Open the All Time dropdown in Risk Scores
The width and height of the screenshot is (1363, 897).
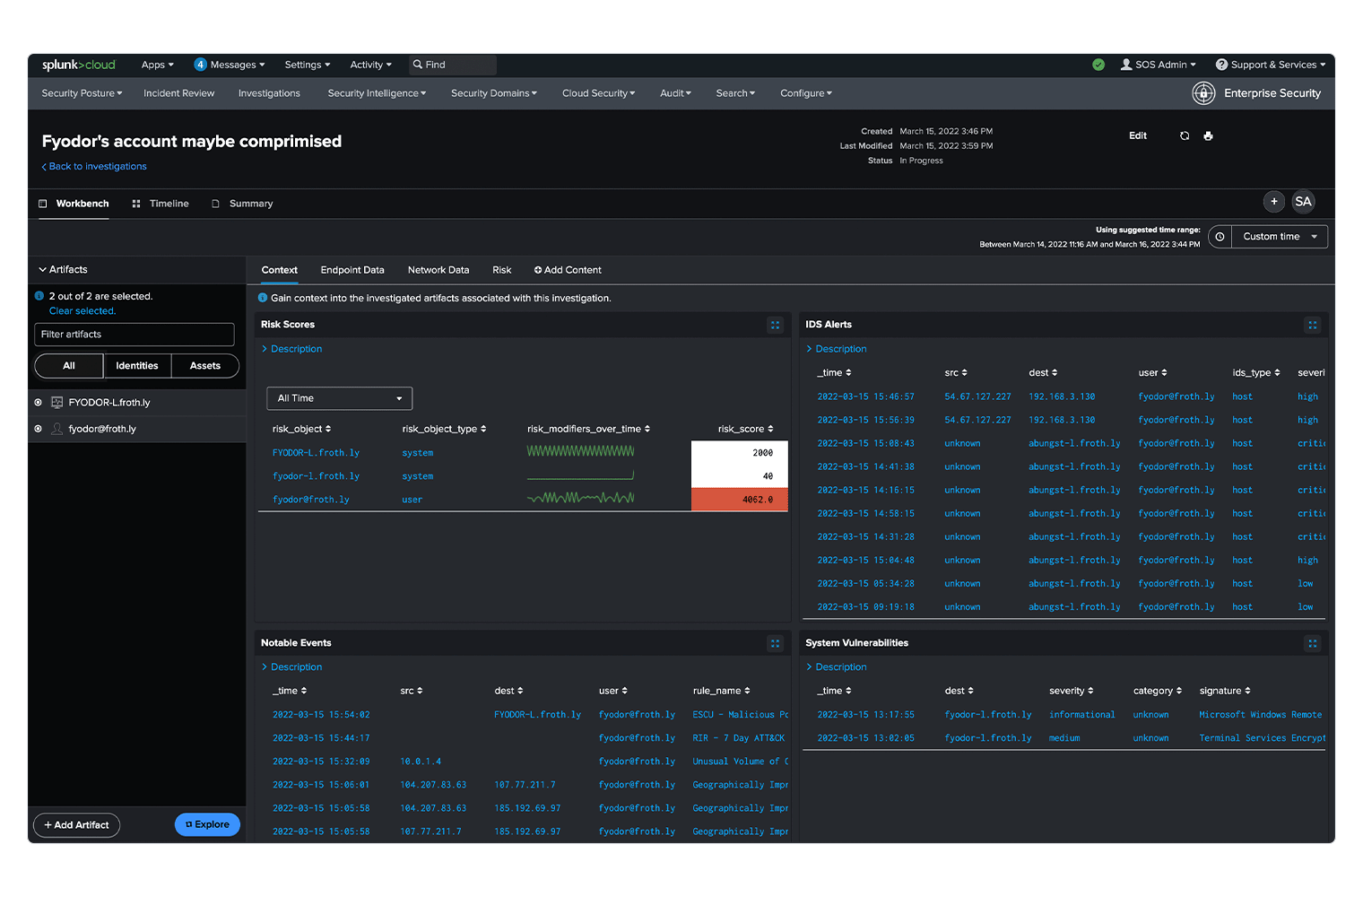[339, 397]
